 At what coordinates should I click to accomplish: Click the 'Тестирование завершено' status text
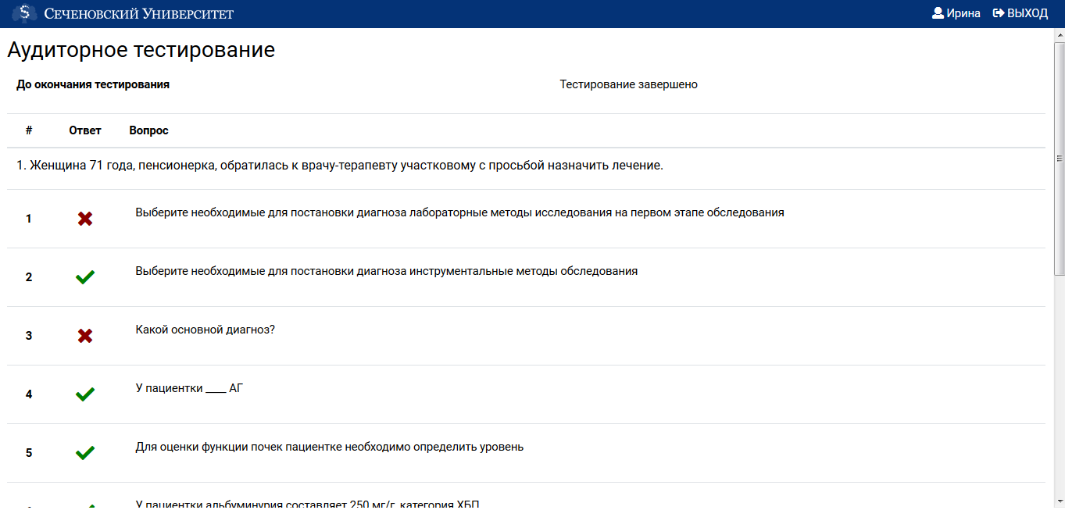[629, 84]
